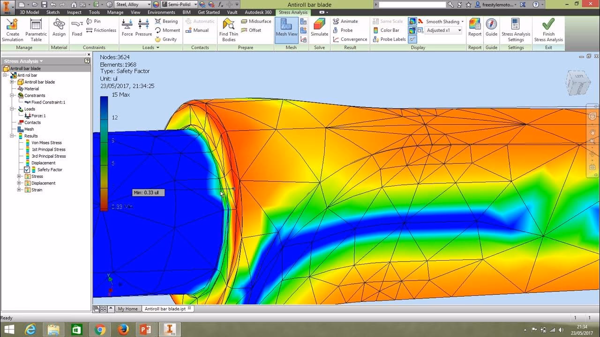Generate a Report
The width and height of the screenshot is (600, 337).
point(475,28)
